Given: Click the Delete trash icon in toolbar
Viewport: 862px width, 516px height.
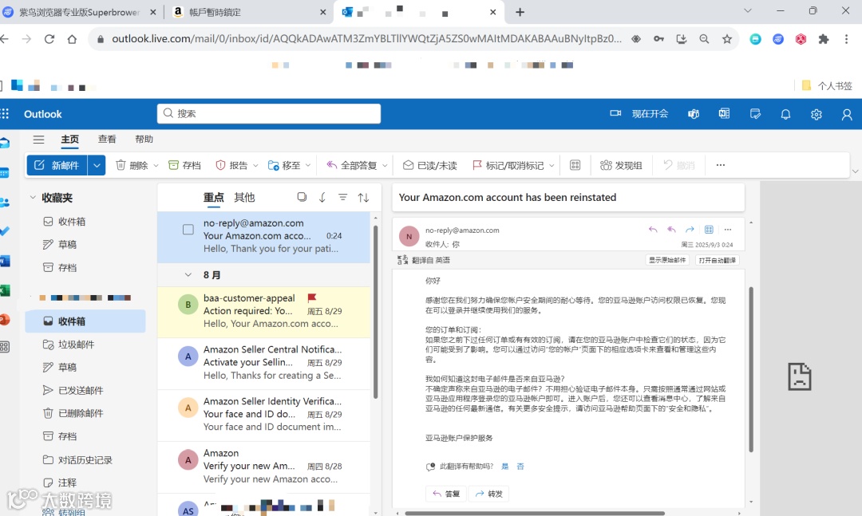Looking at the screenshot, I should (x=121, y=165).
